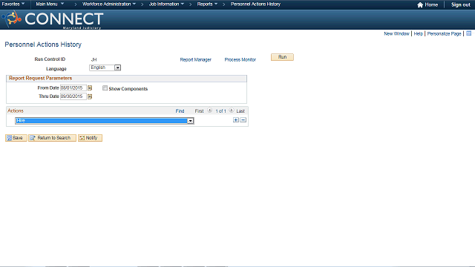Select Personnel Actions History breadcrumb
This screenshot has height=267, width=475.
[x=255, y=4]
